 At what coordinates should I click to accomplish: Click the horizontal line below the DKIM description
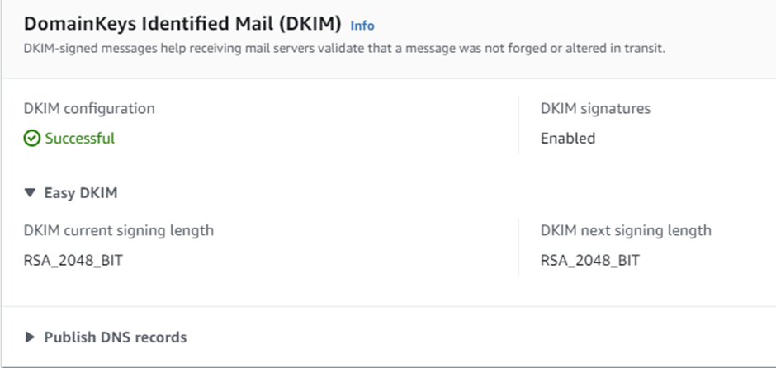[x=388, y=78]
